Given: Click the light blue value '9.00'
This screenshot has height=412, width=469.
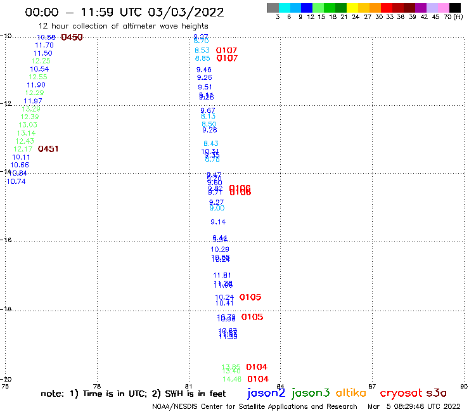Looking at the screenshot, I should tap(217, 209).
